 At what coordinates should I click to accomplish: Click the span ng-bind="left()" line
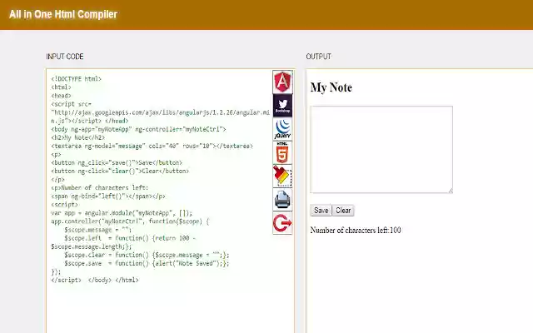108,196
